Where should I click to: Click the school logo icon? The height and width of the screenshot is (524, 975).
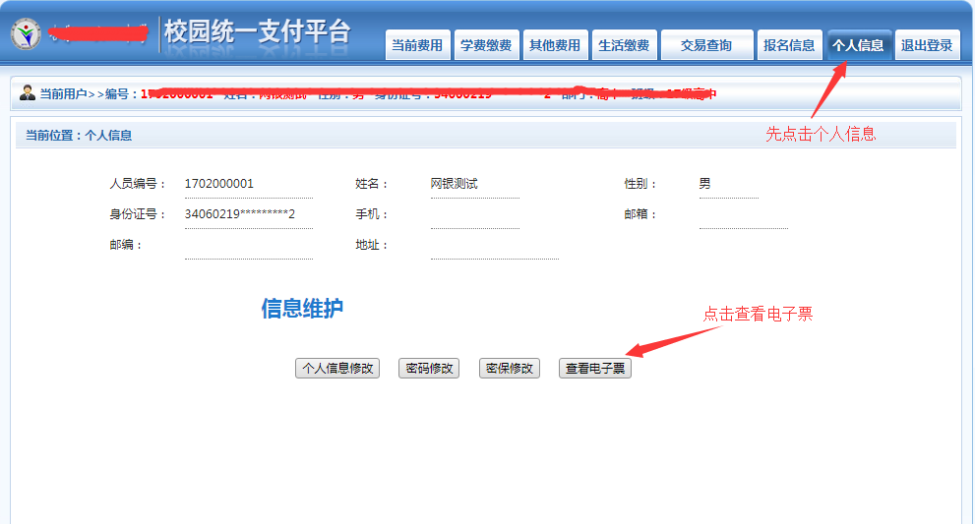point(27,34)
